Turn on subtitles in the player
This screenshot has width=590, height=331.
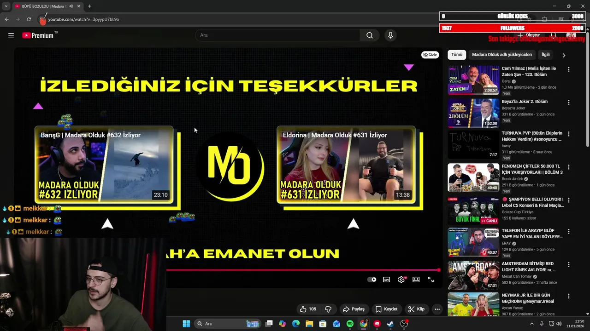click(x=387, y=280)
